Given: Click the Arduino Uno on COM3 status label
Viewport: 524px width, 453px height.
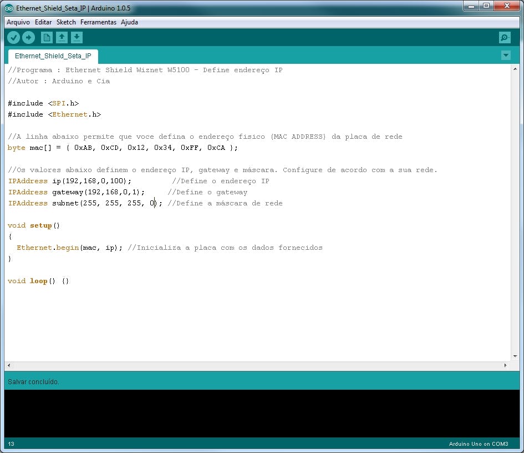Looking at the screenshot, I should click(x=478, y=444).
